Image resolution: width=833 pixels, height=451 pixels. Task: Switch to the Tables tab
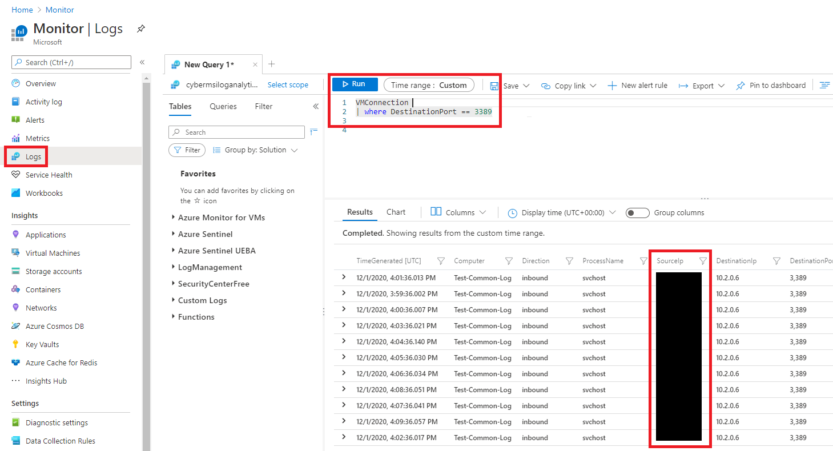(x=180, y=106)
